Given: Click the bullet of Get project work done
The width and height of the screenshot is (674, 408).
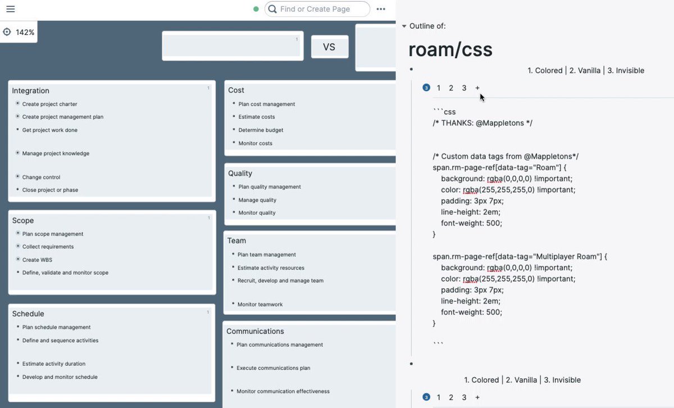Looking at the screenshot, I should pyautogui.click(x=17, y=129).
